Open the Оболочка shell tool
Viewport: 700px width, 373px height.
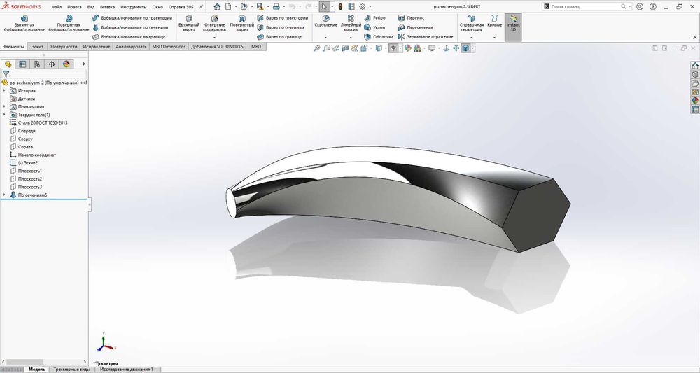(378, 36)
